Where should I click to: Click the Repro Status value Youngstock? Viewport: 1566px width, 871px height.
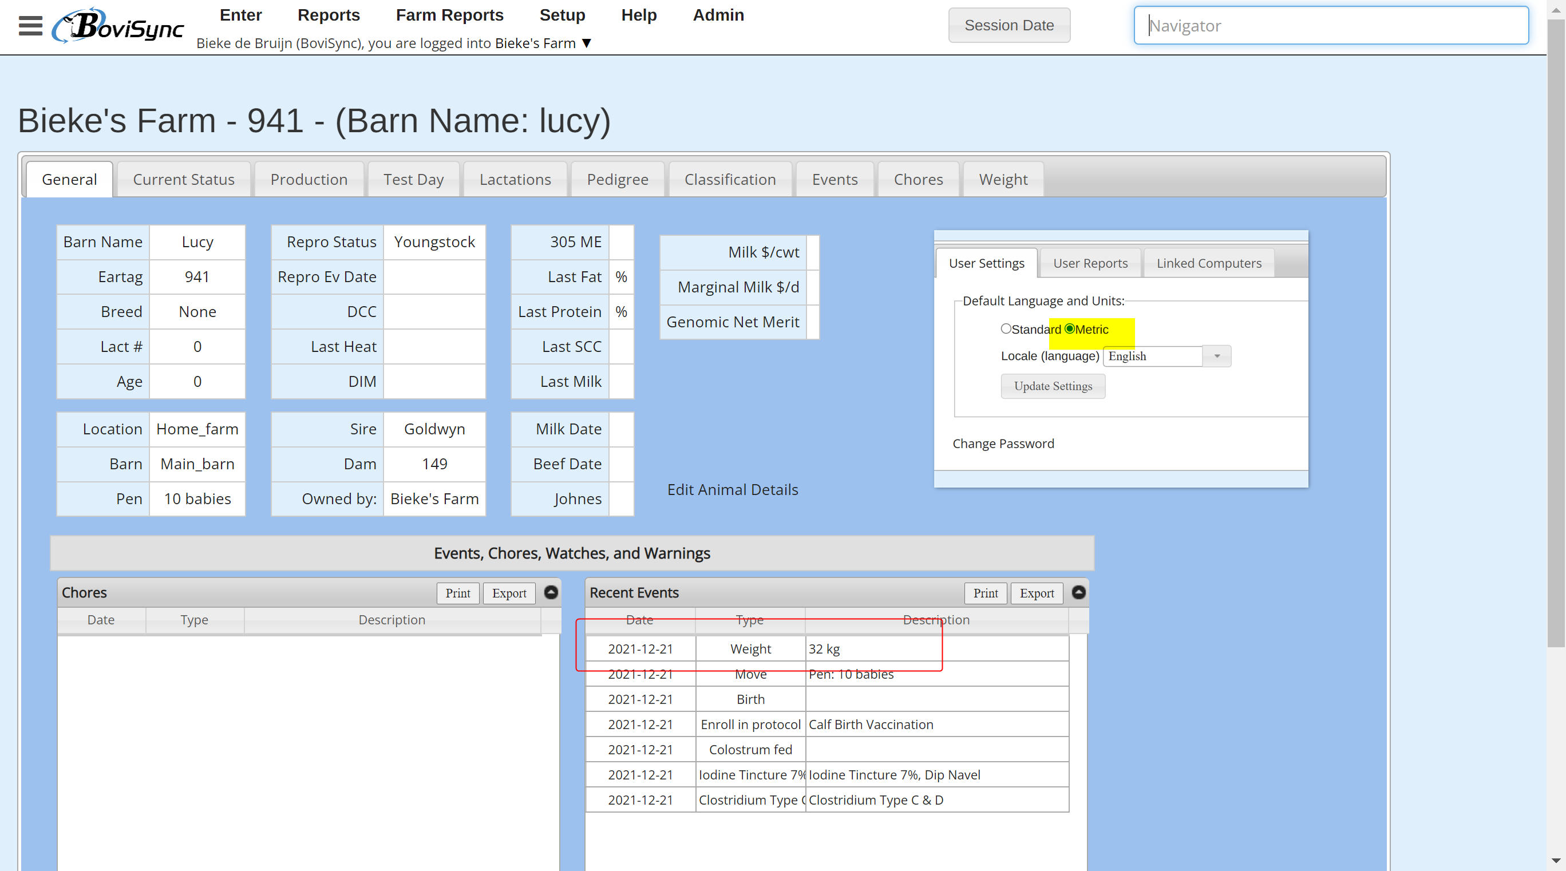point(434,242)
